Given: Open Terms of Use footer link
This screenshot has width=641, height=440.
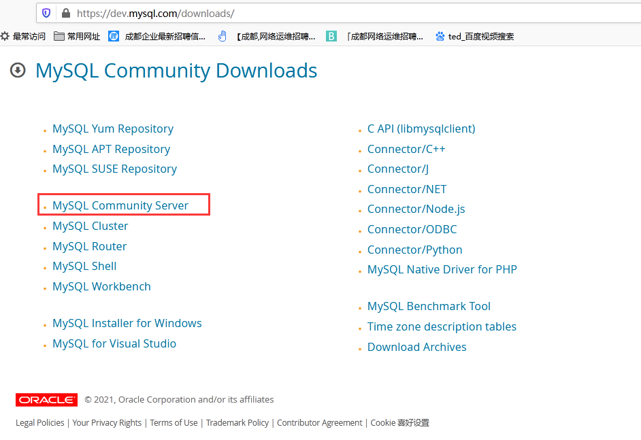Looking at the screenshot, I should (174, 422).
